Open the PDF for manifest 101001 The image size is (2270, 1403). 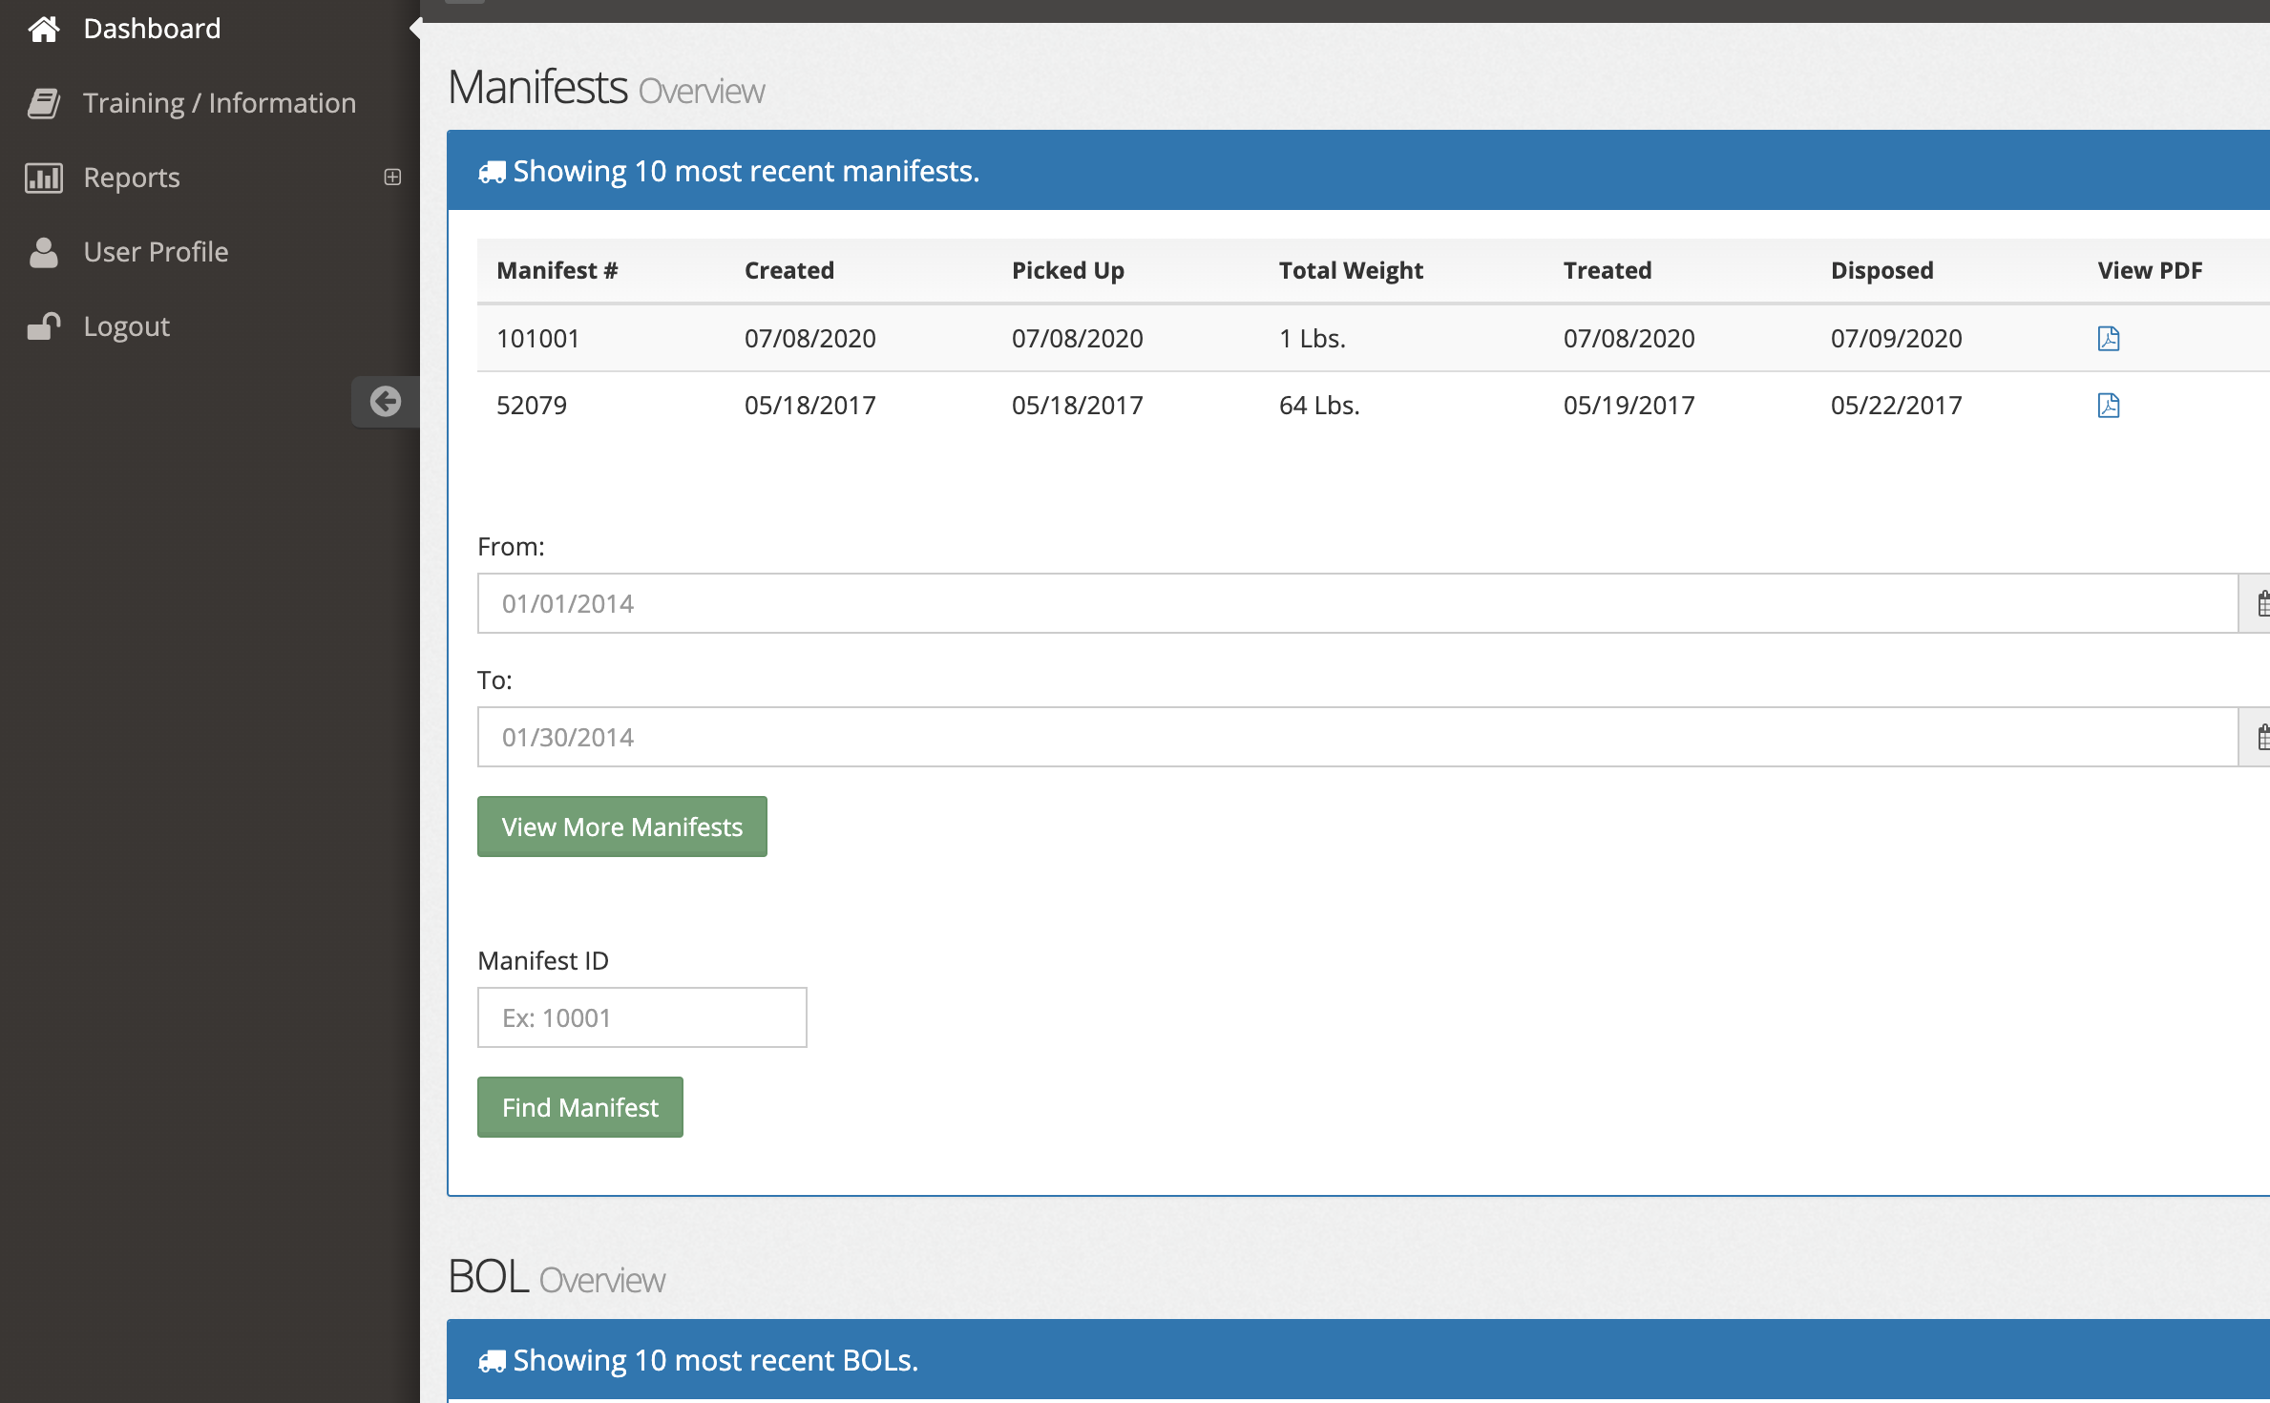click(2109, 339)
